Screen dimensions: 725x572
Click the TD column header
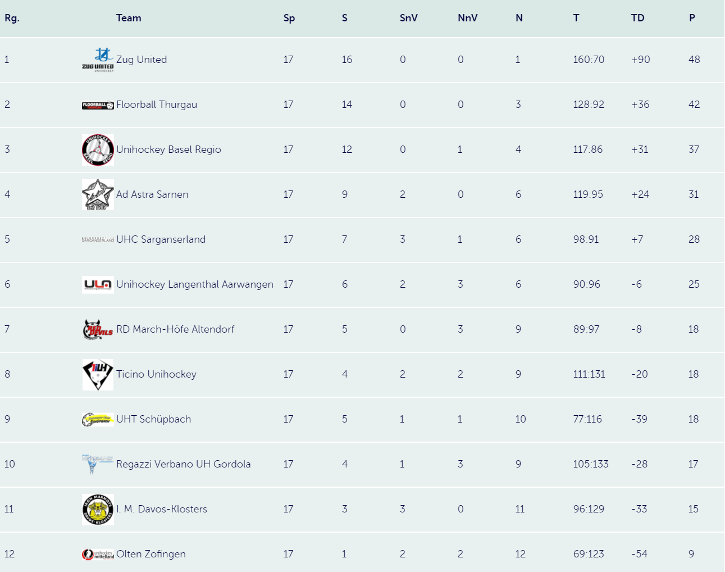[637, 18]
